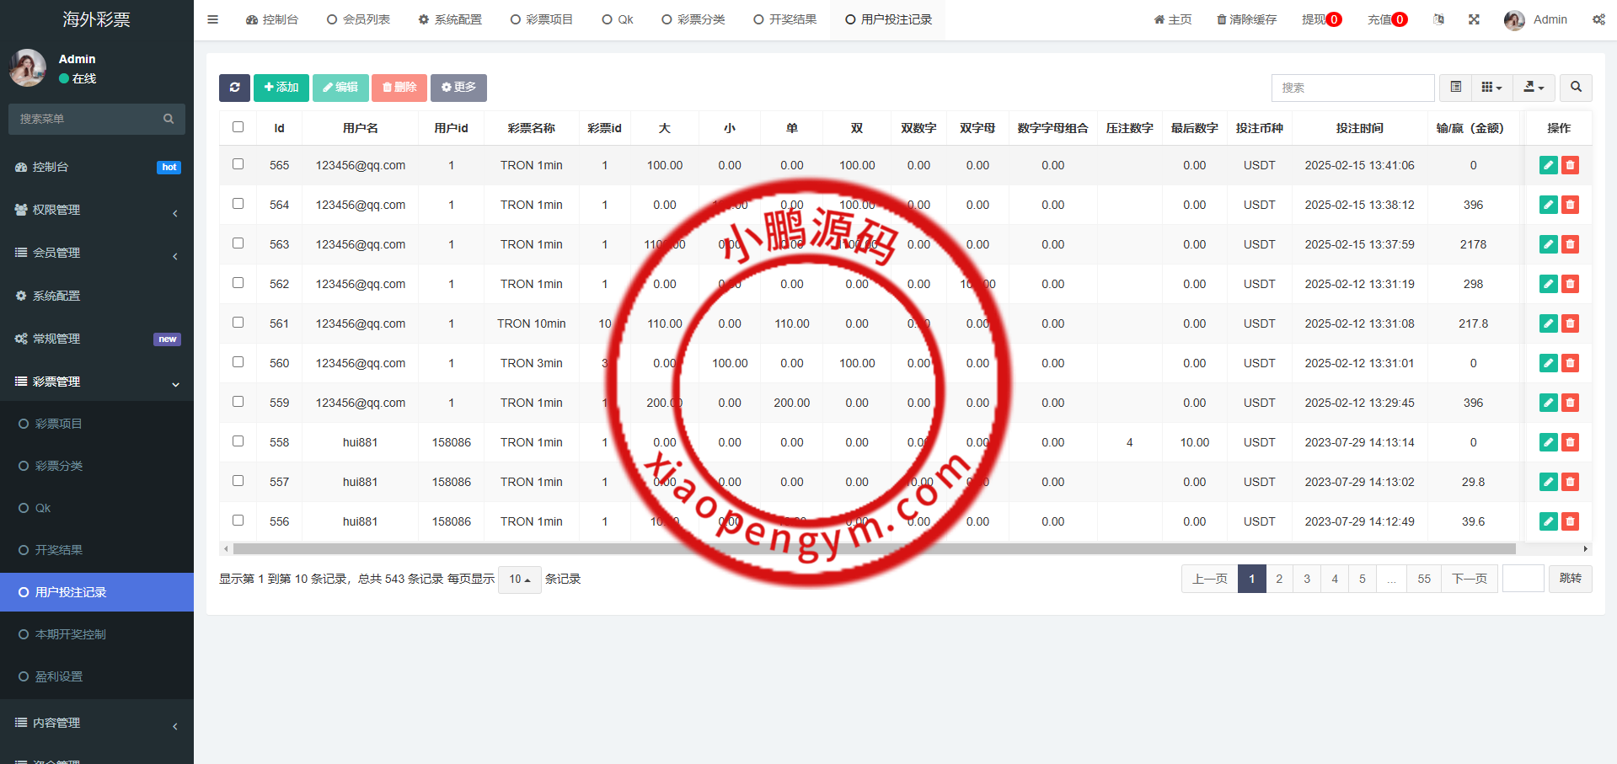Click green edit icon for record 565
This screenshot has width=1617, height=764.
point(1548,166)
